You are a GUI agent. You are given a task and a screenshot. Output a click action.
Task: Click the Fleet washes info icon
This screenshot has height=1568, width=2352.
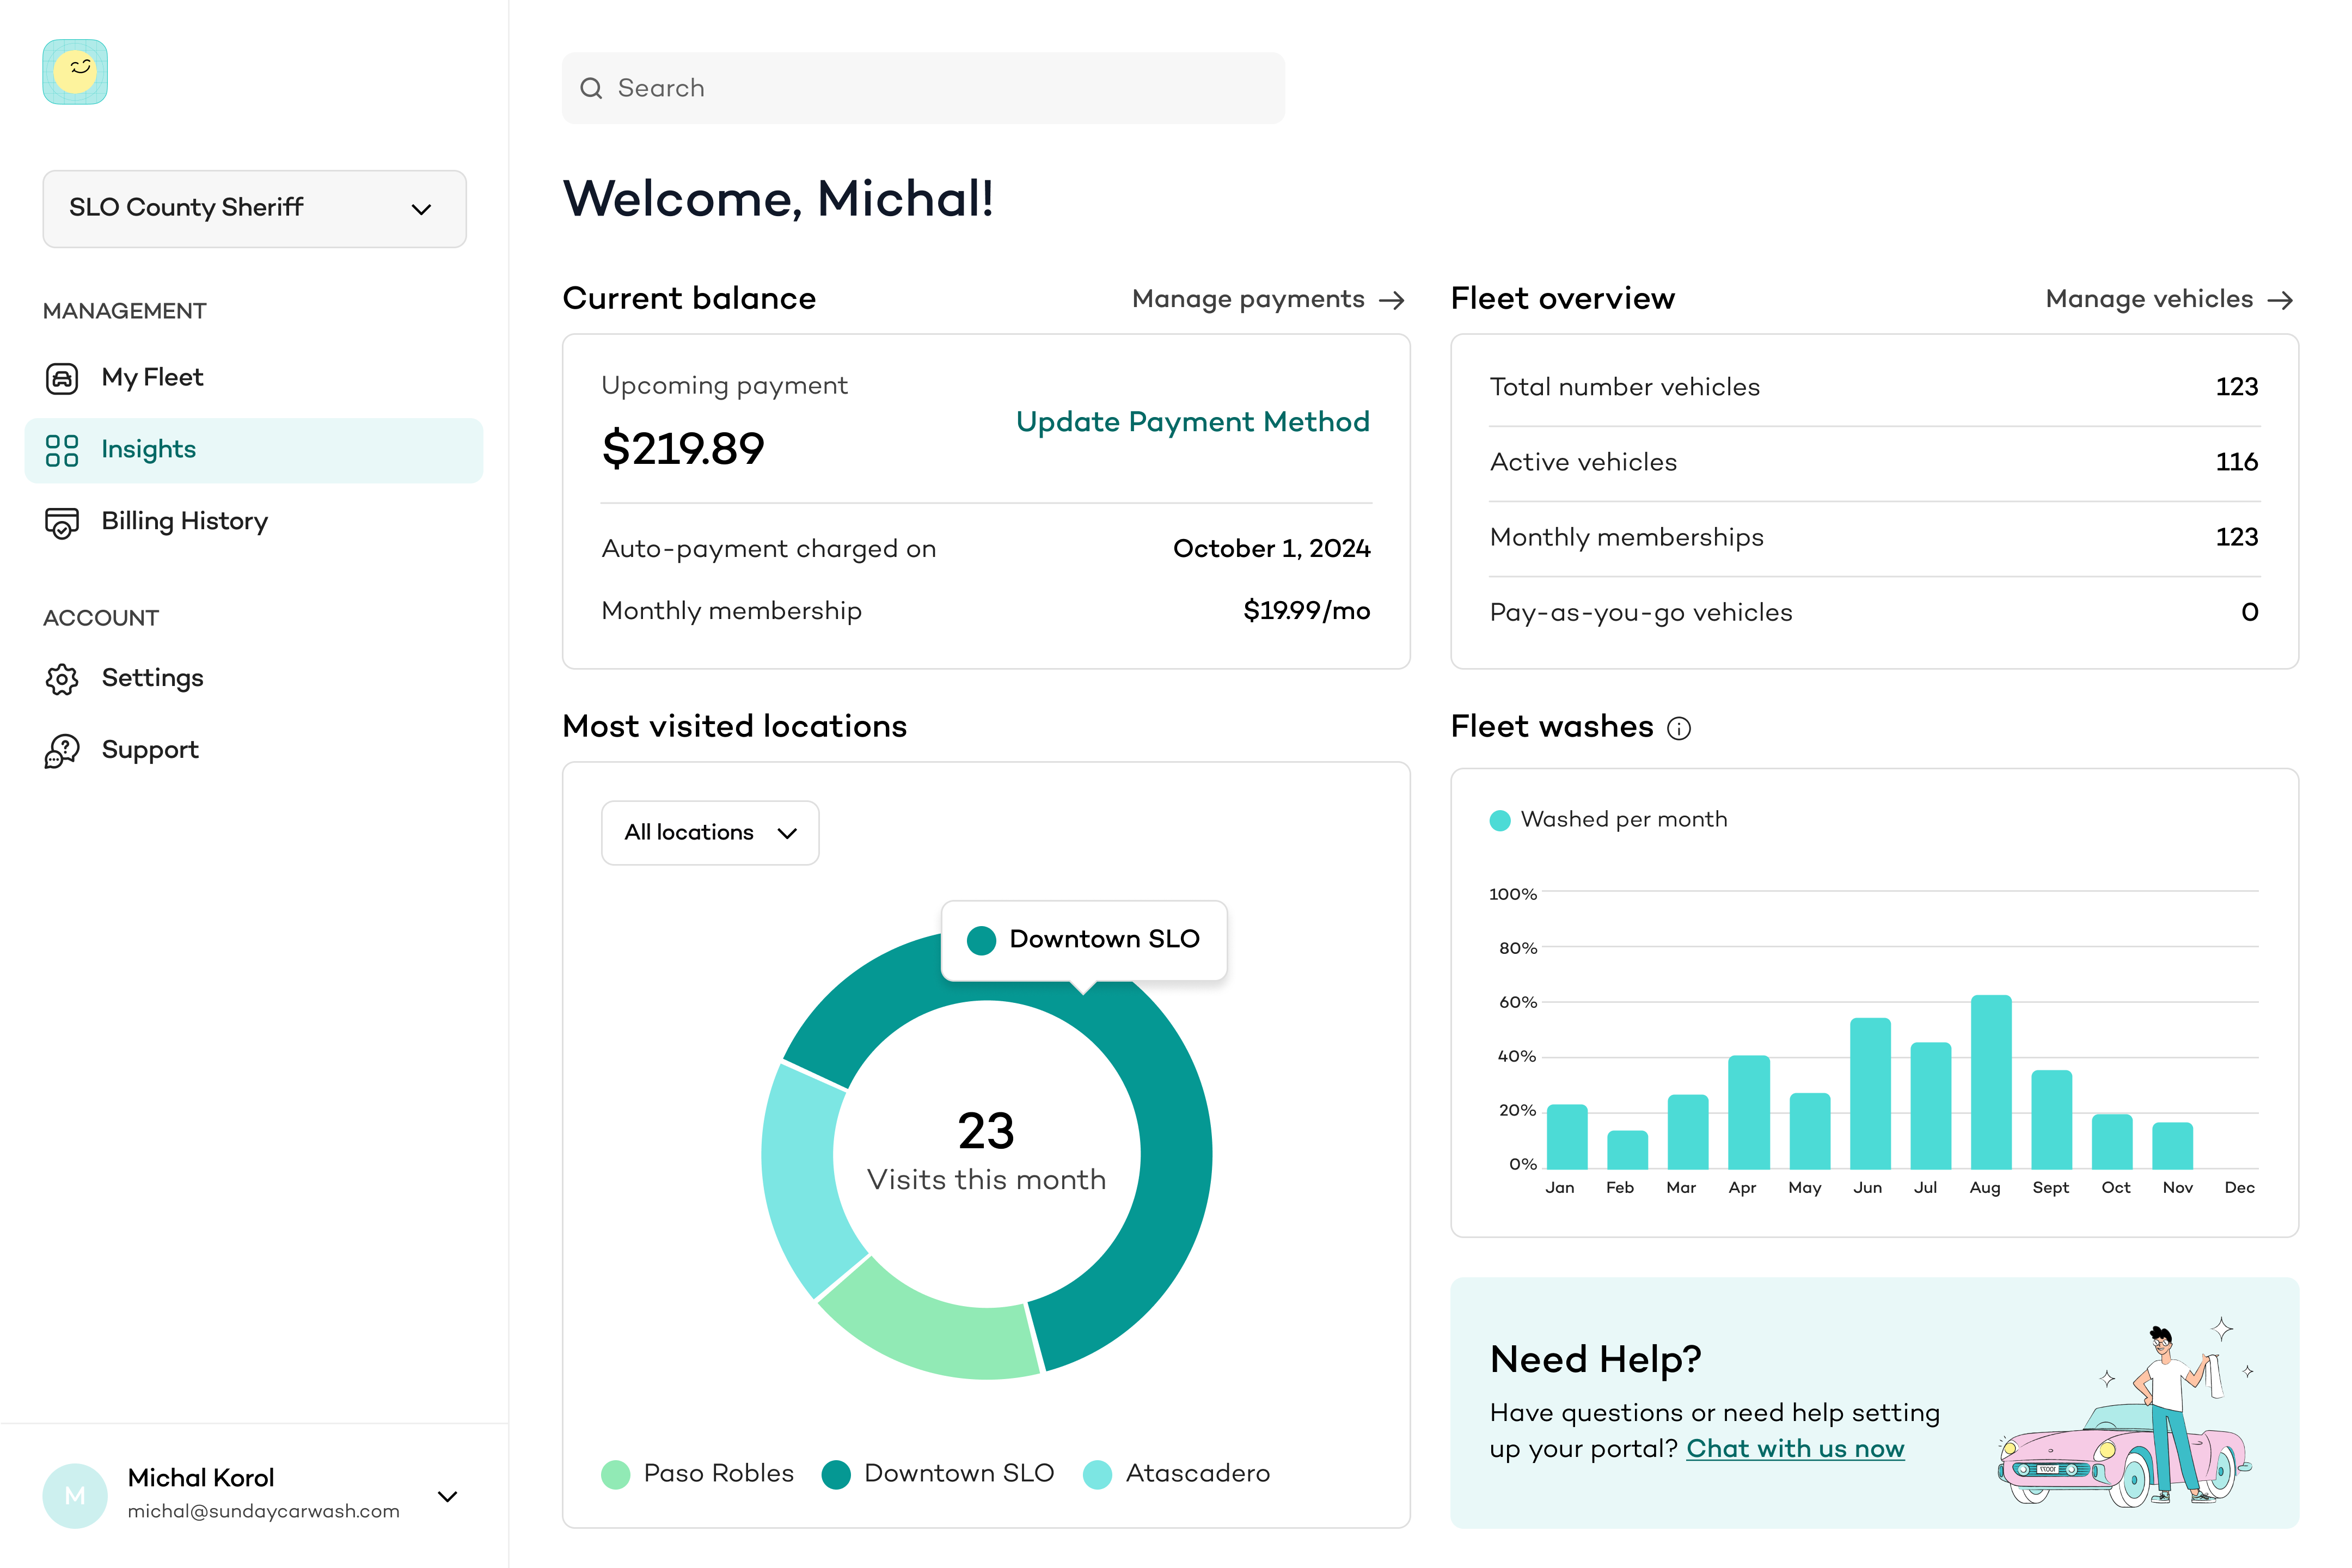[x=1679, y=728]
